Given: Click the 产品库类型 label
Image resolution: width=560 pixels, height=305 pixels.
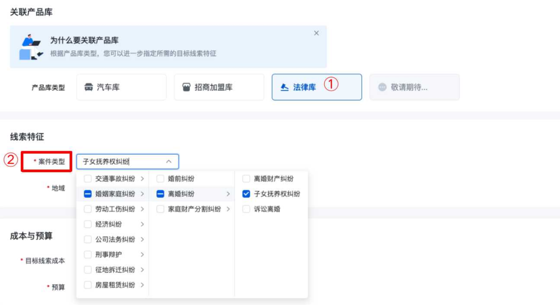Looking at the screenshot, I should click(48, 87).
